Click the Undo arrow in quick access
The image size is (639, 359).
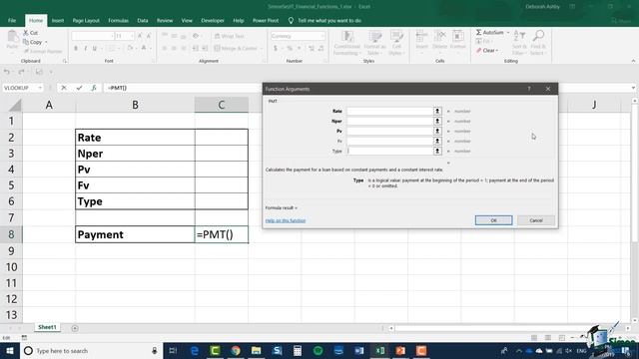coord(7,72)
